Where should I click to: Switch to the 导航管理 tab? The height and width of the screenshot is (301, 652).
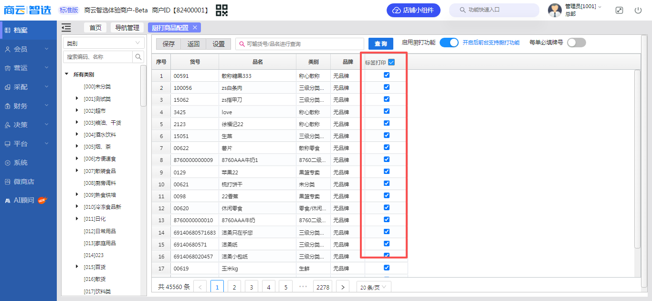tap(127, 28)
